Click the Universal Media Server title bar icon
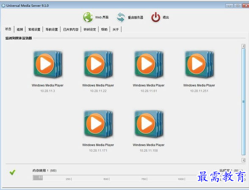The image size is (249, 190). point(3,6)
